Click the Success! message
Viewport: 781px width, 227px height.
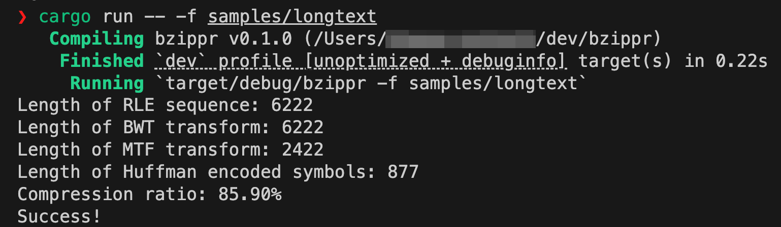pyautogui.click(x=59, y=217)
